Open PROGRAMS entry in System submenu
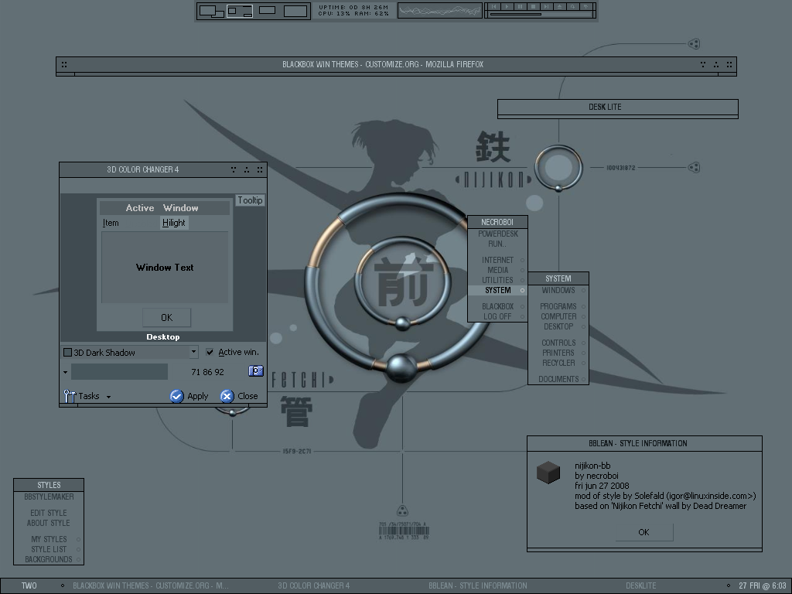Screen dimensions: 792x594 [x=558, y=306]
